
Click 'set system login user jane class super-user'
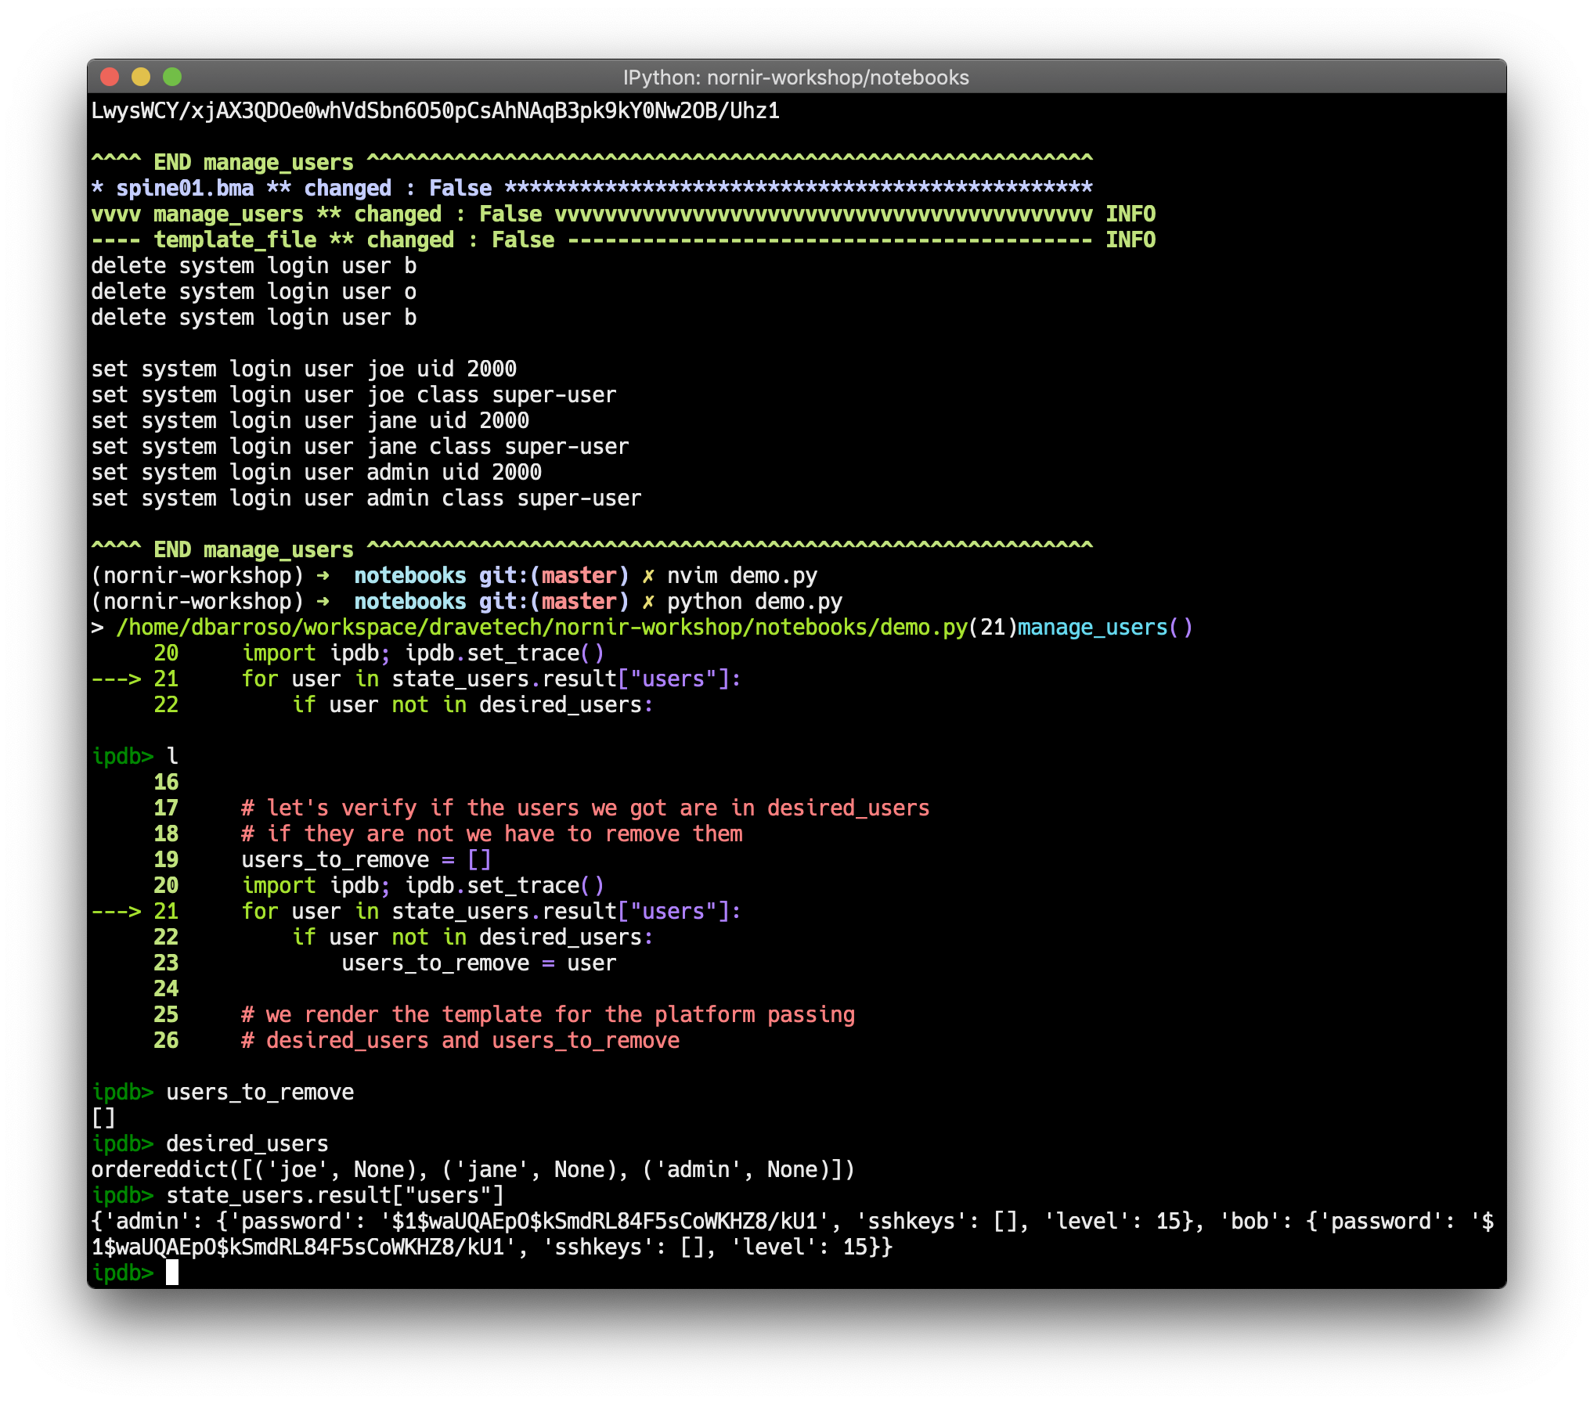pos(360,447)
